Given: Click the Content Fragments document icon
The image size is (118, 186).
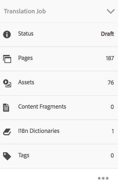Looking at the screenshot, I should pyautogui.click(x=6, y=108).
